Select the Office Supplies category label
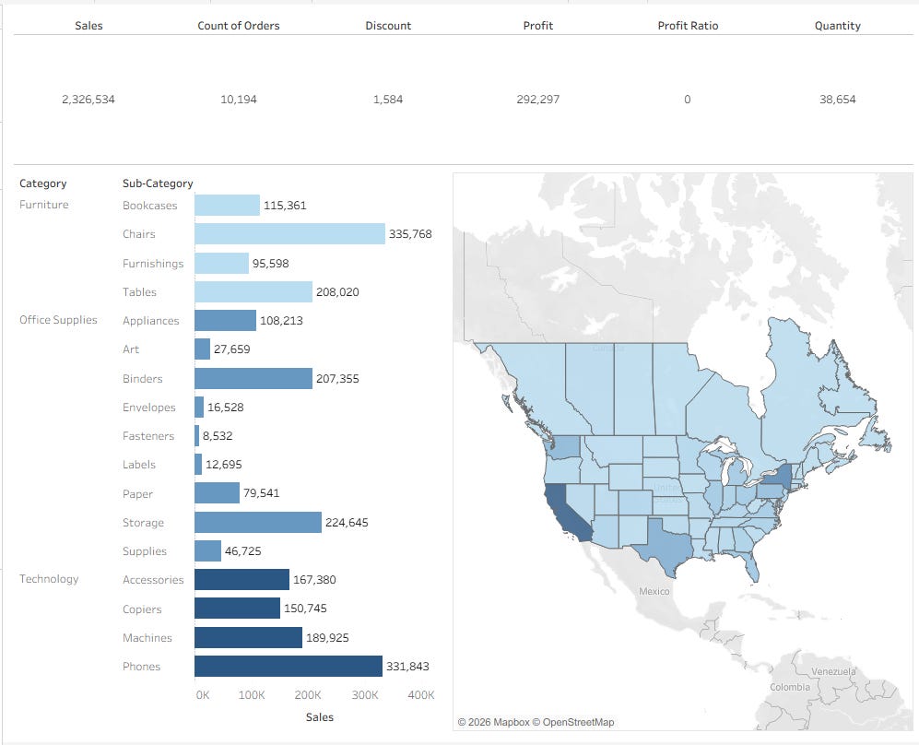 pos(58,320)
